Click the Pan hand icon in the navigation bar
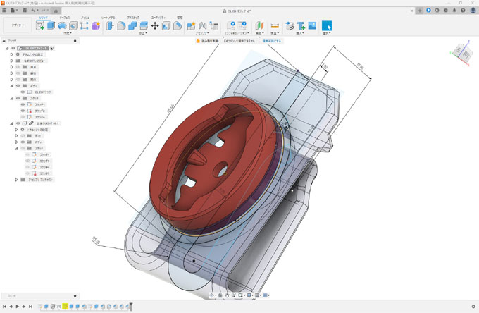Screen dimensions: 479x313 225,295
